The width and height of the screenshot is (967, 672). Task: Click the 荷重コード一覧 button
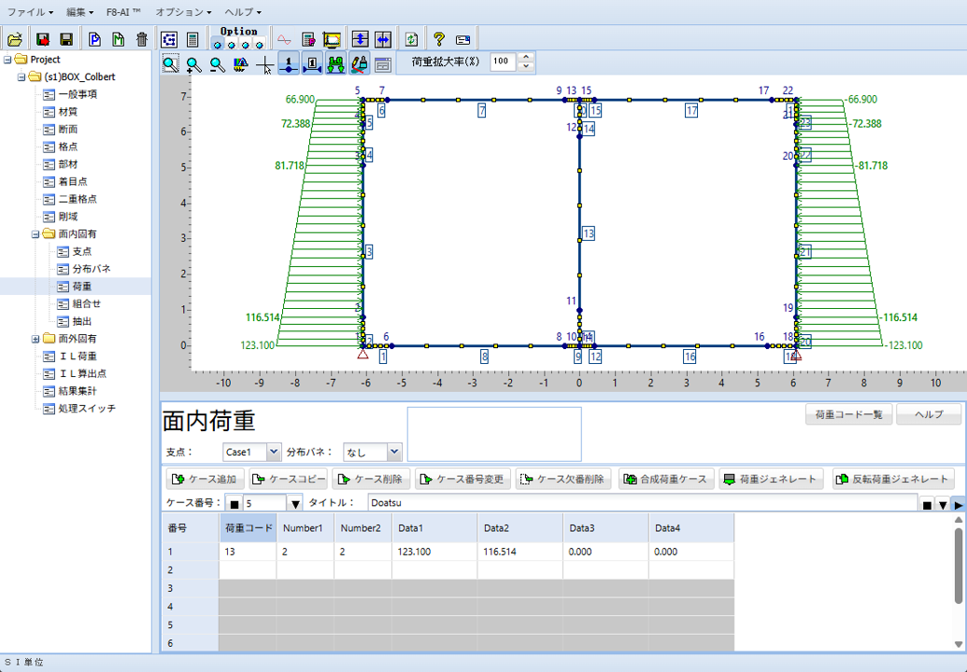click(848, 414)
